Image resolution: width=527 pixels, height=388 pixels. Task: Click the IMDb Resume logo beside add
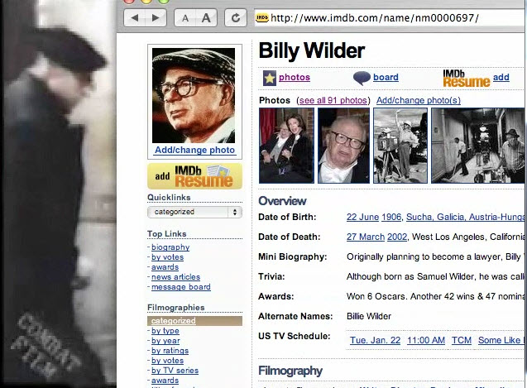click(x=466, y=79)
